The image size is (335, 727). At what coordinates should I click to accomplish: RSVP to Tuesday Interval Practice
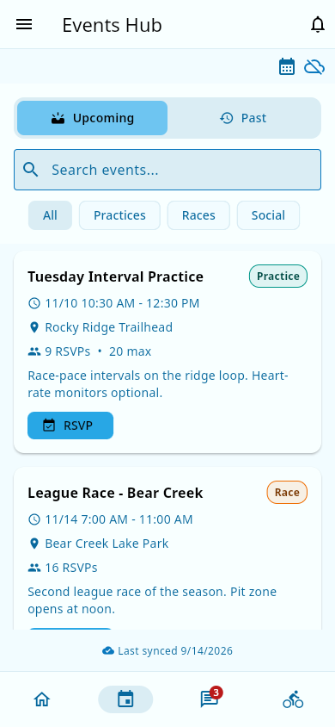tap(70, 426)
